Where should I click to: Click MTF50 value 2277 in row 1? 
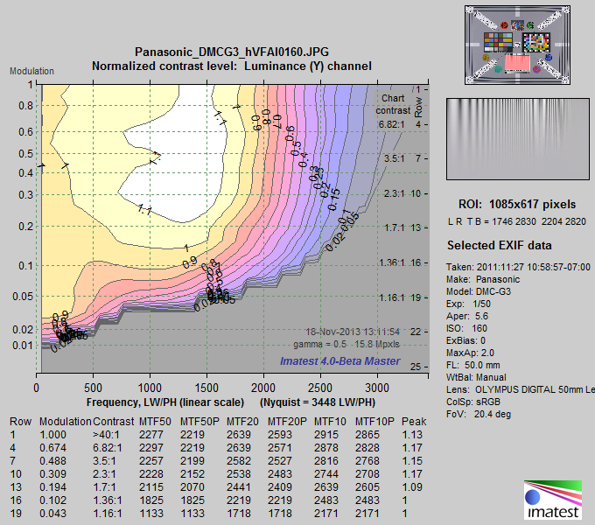pos(151,435)
